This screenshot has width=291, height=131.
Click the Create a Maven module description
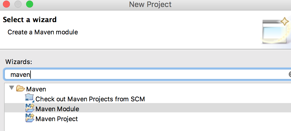pos(43,32)
